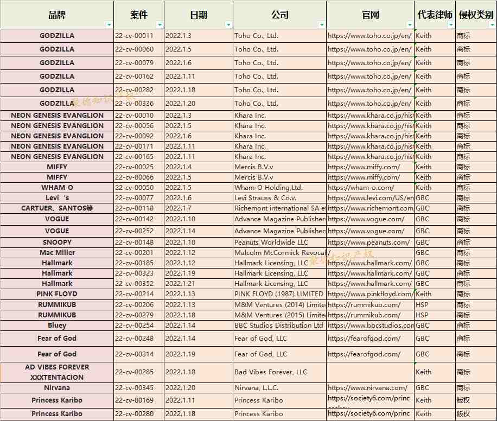Select the Bluey brand cell
497x421 pixels.
(57, 326)
